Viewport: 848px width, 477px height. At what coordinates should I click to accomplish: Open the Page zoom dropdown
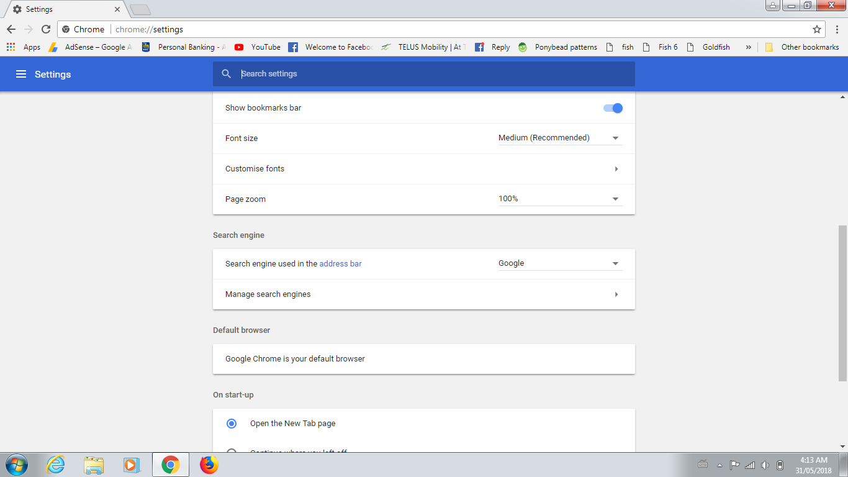pos(560,199)
